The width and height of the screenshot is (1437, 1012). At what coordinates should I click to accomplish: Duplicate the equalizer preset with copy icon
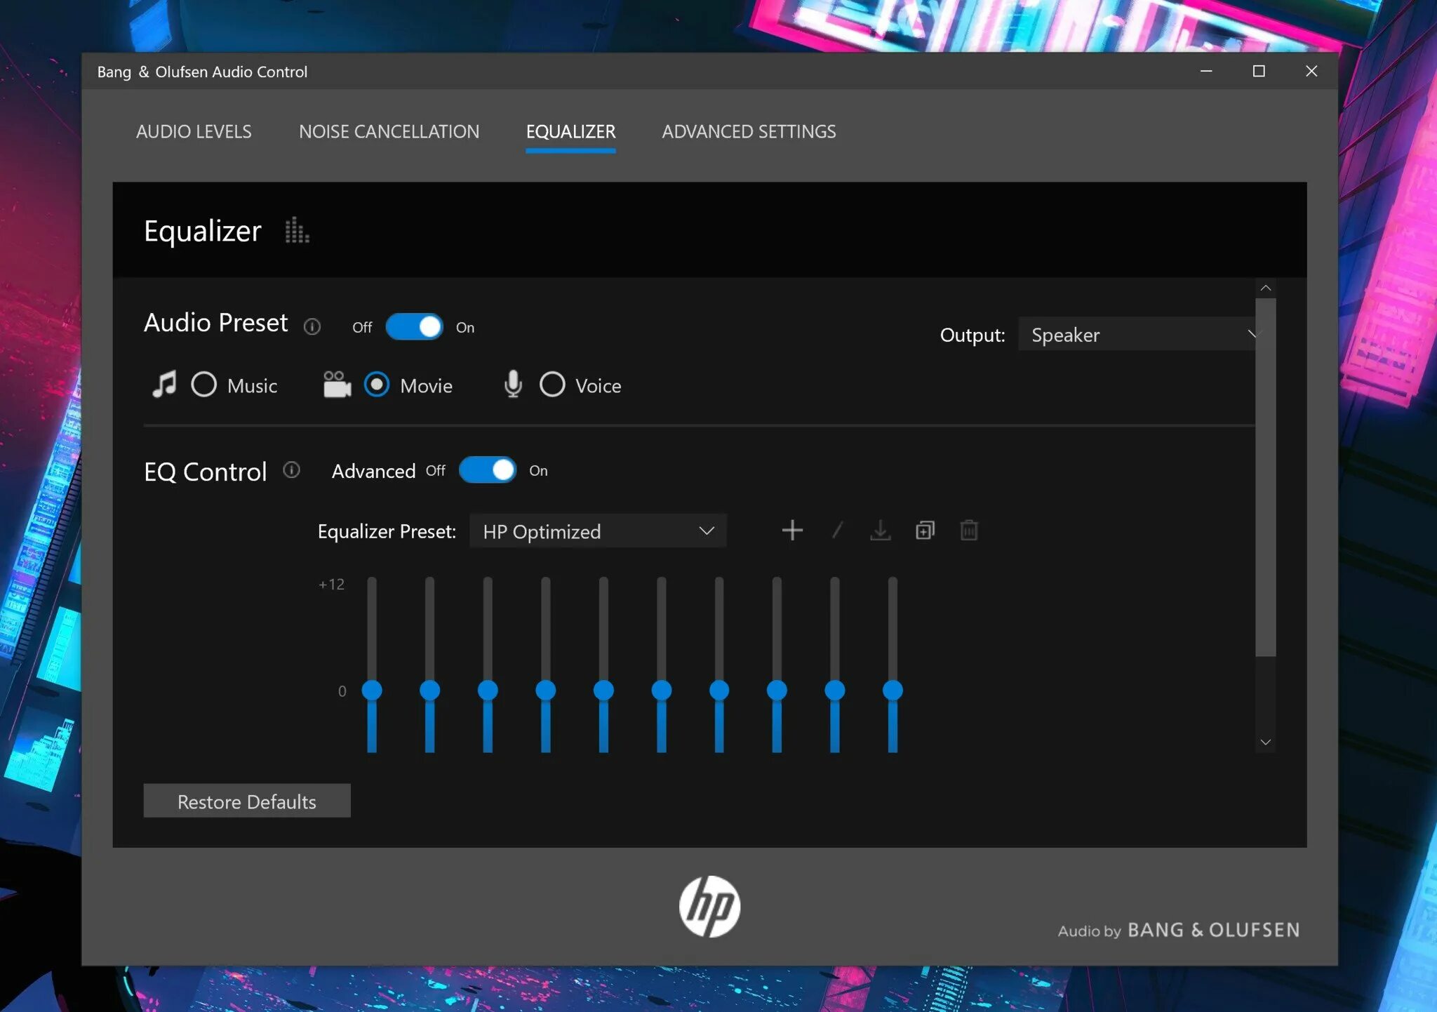(x=925, y=530)
